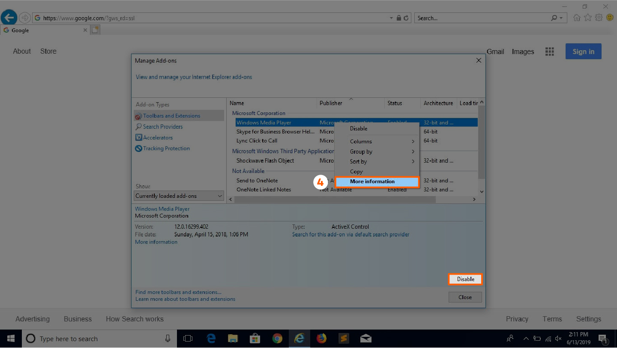The image size is (617, 348).
Task: Open the Gmail link
Action: point(495,51)
